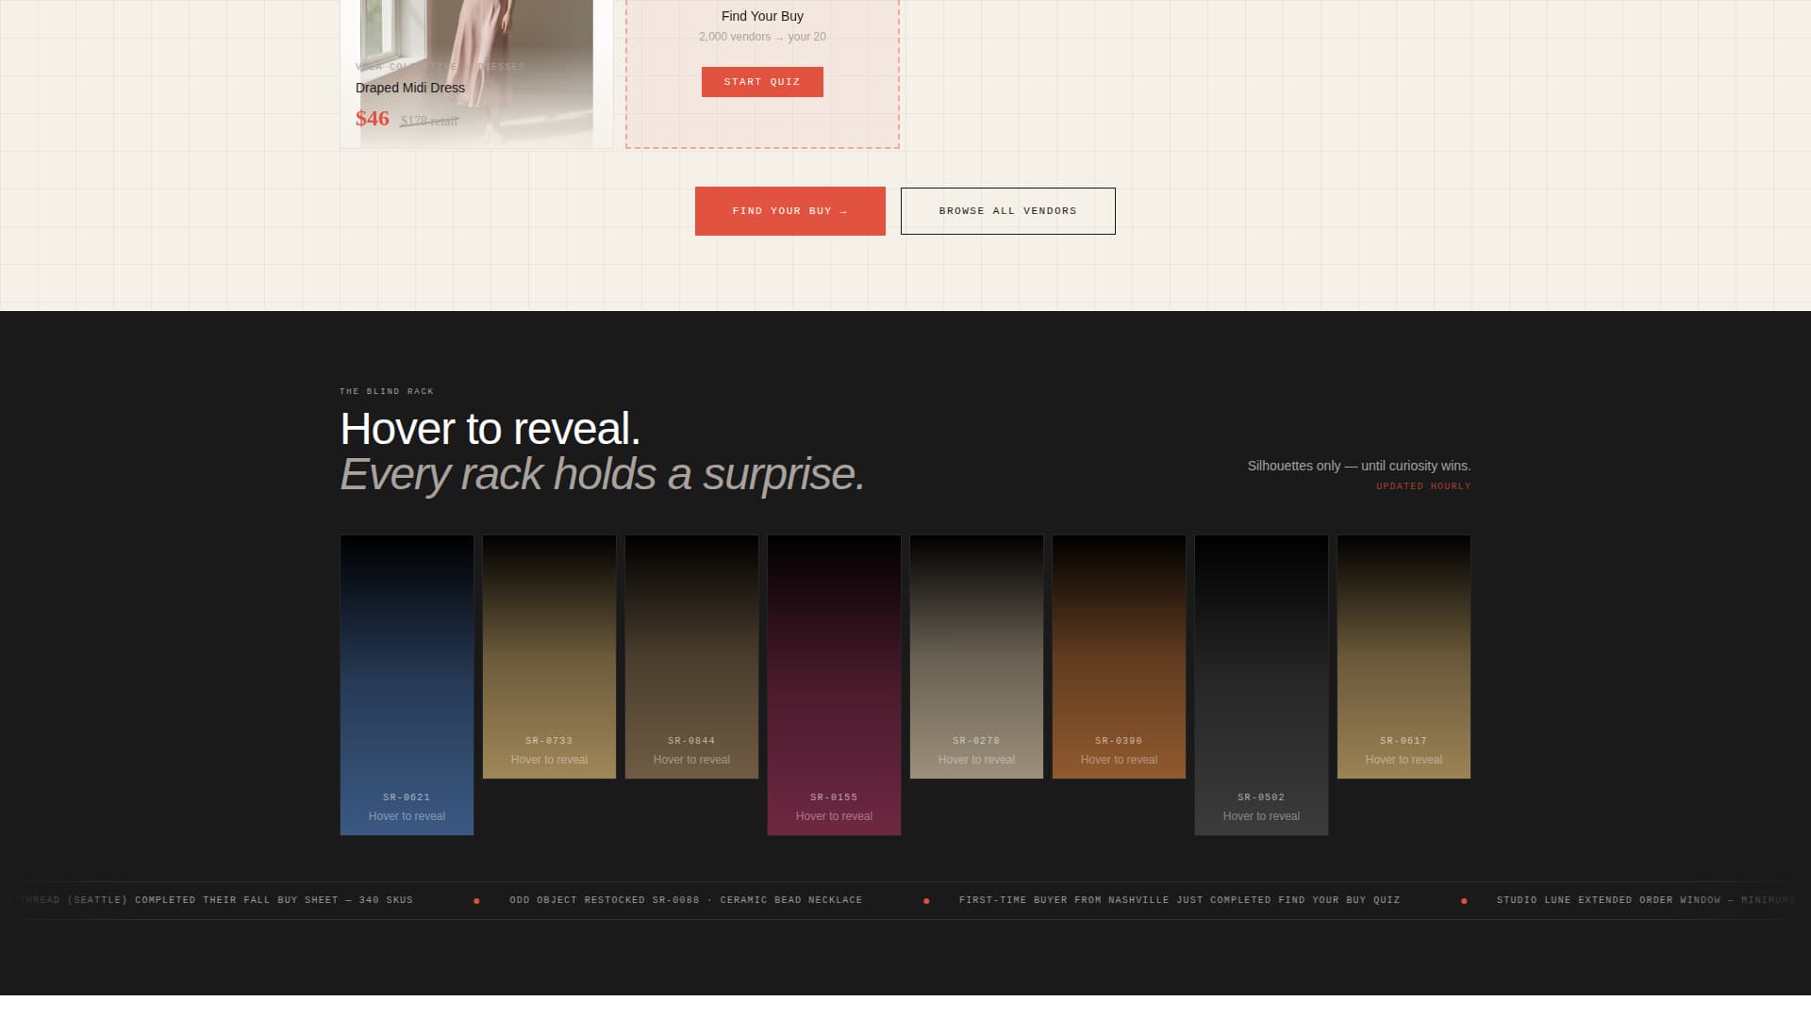Reveal rack item SR-0844
1811x1018 pixels.
pyautogui.click(x=691, y=657)
